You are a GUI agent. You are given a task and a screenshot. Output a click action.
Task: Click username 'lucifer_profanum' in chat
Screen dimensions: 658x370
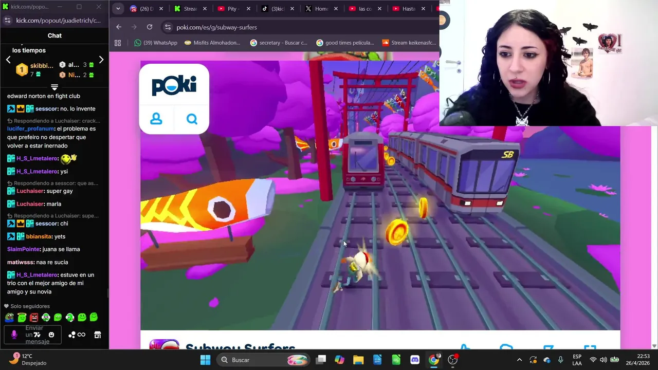click(x=31, y=129)
